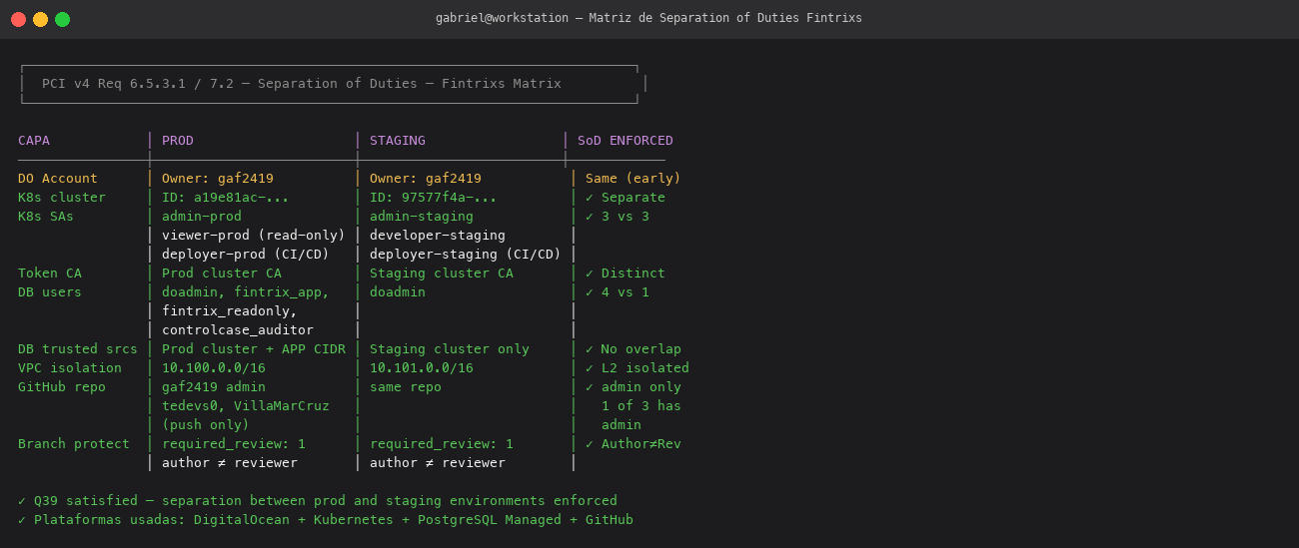Viewport: 1299px width, 548px height.
Task: Click the '✓ No overlap' status
Action: click(x=634, y=349)
